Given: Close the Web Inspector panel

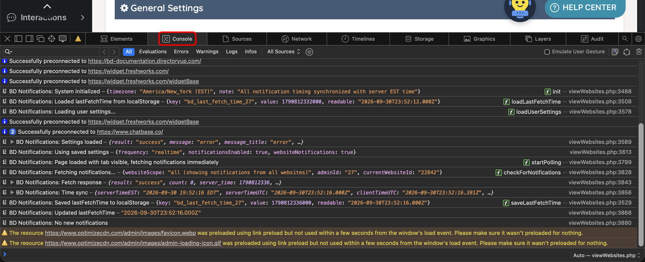Looking at the screenshot, I should tap(7, 39).
